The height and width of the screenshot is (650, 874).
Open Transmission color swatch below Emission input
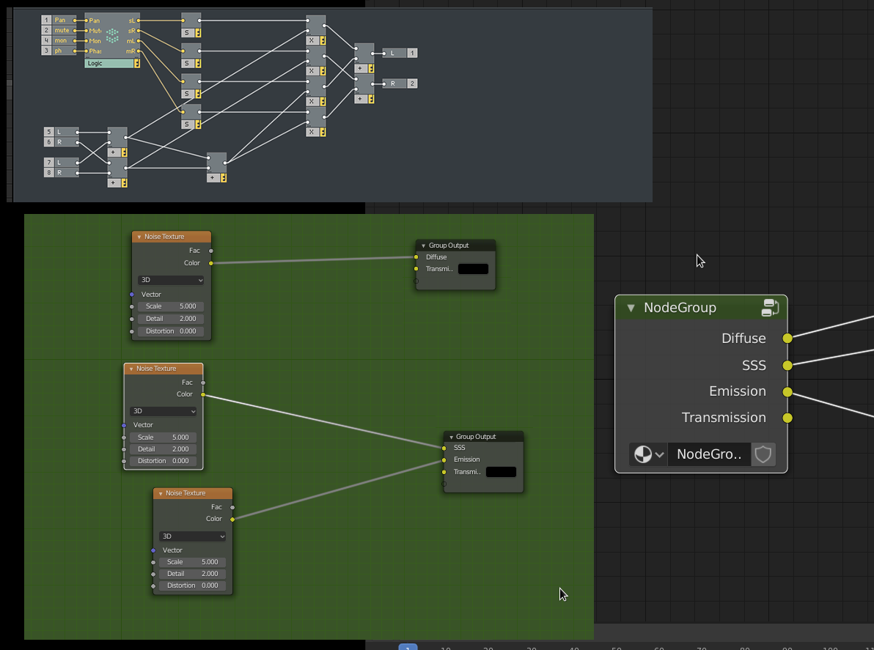click(501, 472)
